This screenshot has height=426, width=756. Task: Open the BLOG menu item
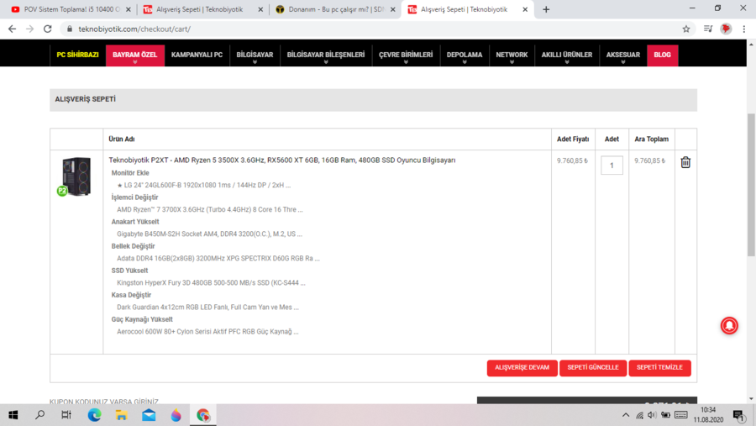coord(662,55)
